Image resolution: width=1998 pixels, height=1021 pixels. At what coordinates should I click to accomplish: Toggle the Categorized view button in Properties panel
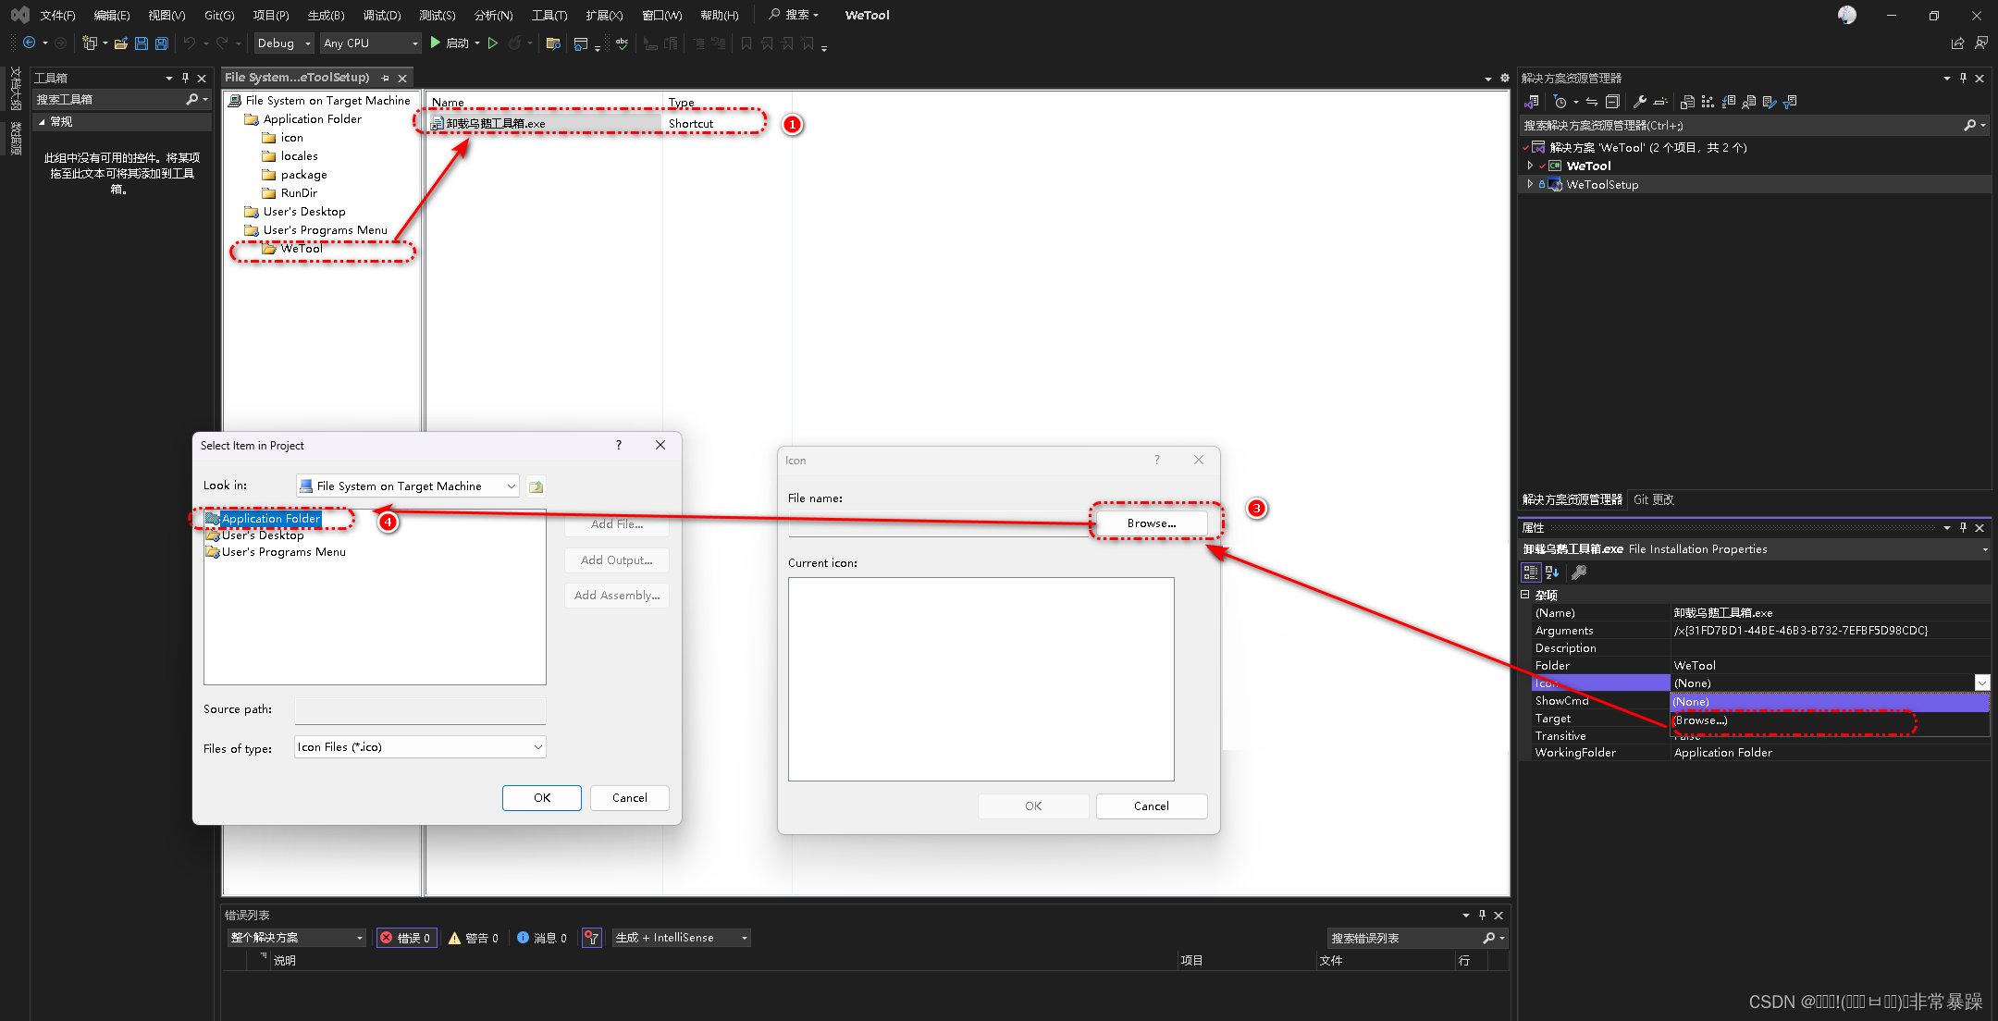(x=1531, y=572)
